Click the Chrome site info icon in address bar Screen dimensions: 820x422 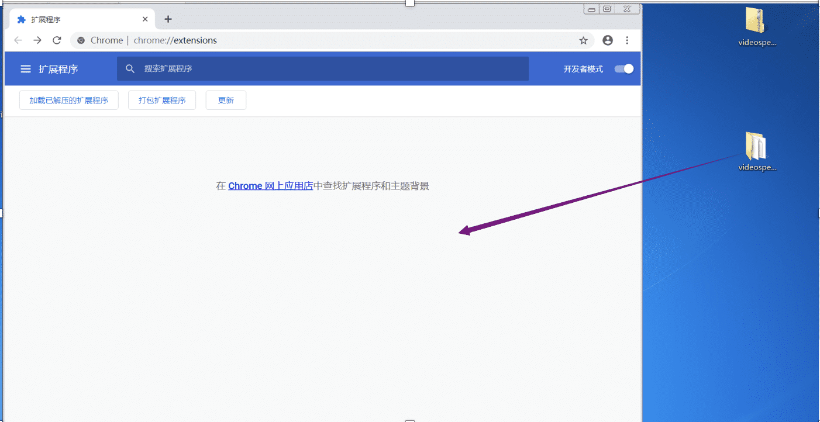click(x=81, y=40)
